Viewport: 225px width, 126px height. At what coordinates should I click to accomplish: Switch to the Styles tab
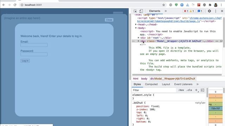coord(137,84)
